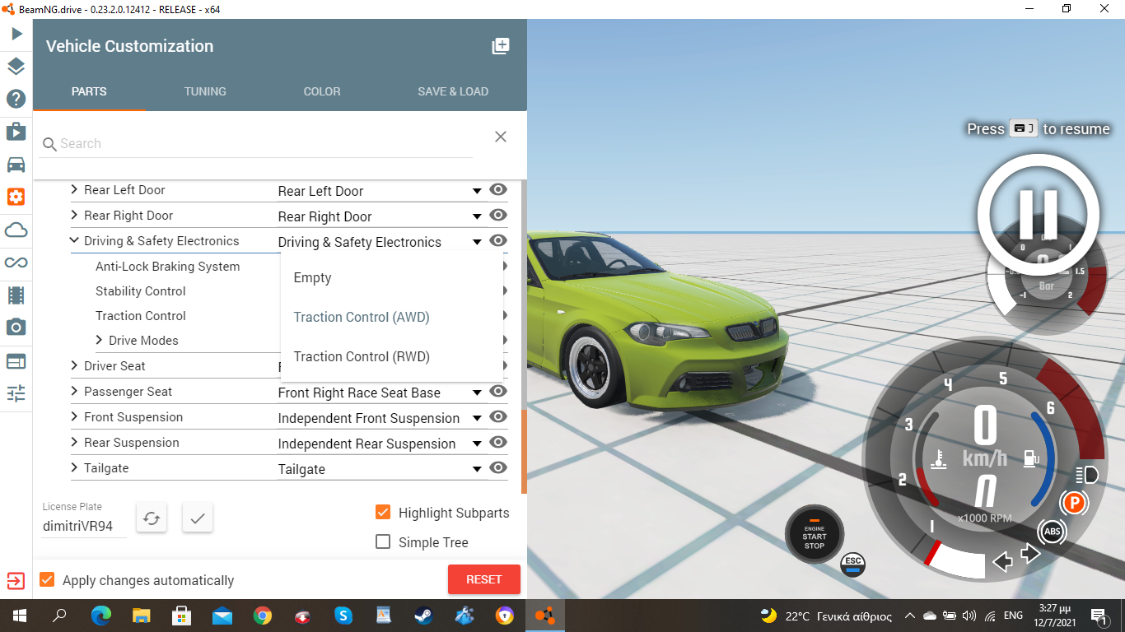Click the red RESET button
1125x632 pixels.
pyautogui.click(x=484, y=579)
